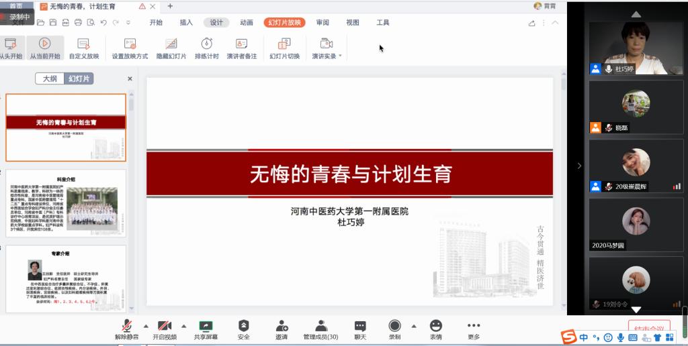This screenshot has height=346, width=688.
Task: Expand audio options arrow beside 解除静音
Action: 146,326
